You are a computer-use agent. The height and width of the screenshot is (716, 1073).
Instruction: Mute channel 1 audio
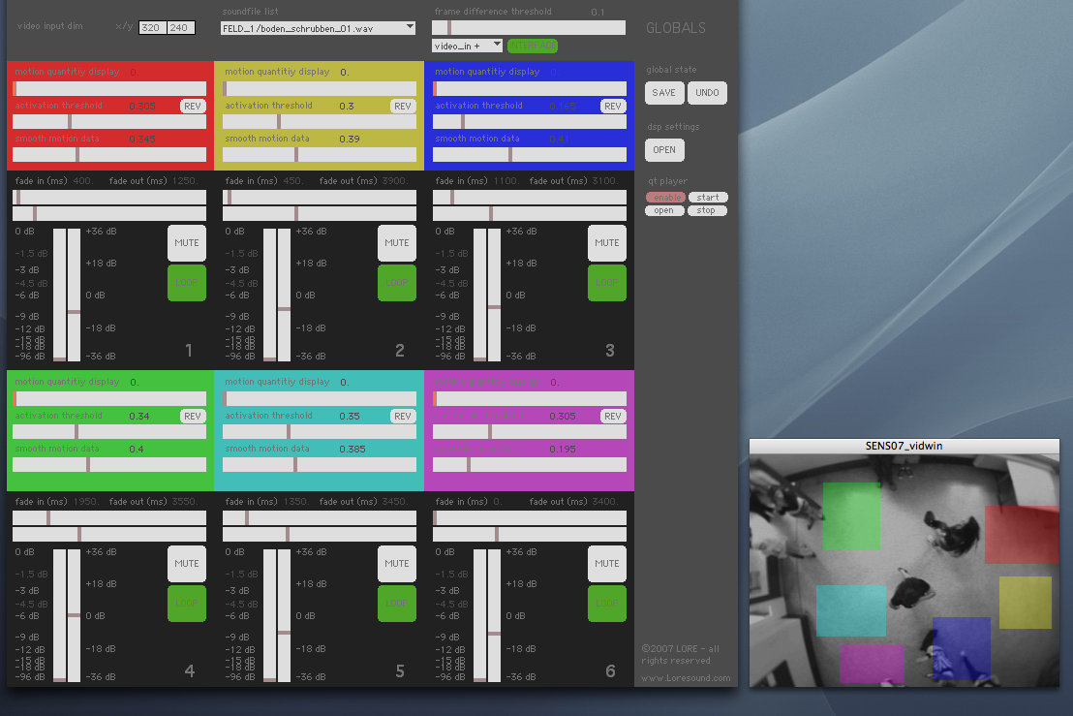[187, 243]
